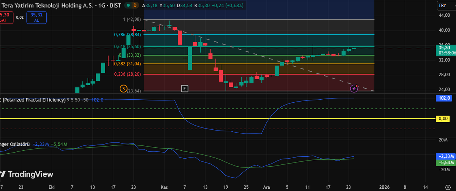456x191 pixels.
Task: Click the Kas month label on time axis
Action: pos(165,187)
